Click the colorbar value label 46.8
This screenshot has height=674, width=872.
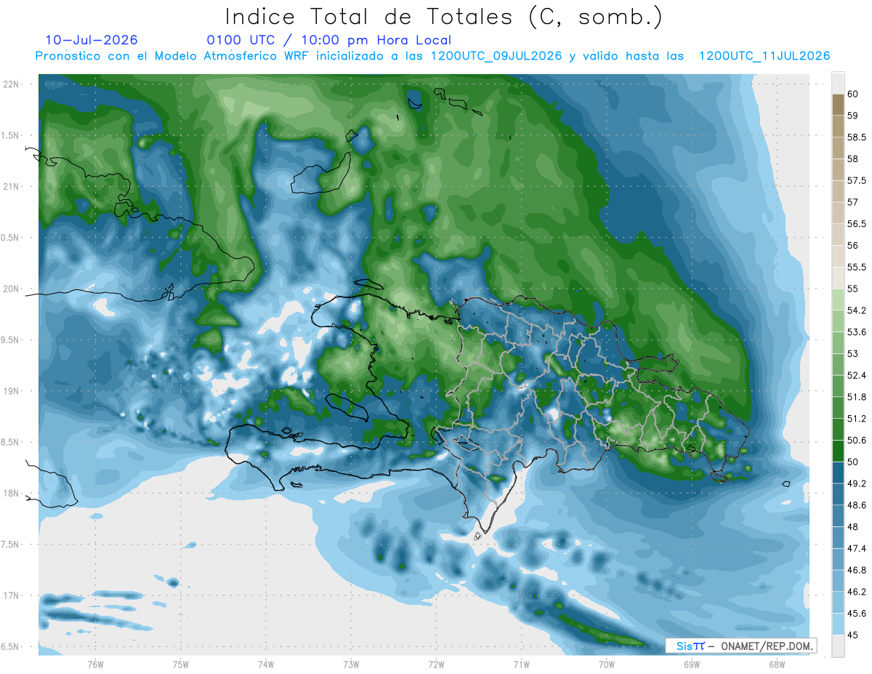tap(857, 570)
